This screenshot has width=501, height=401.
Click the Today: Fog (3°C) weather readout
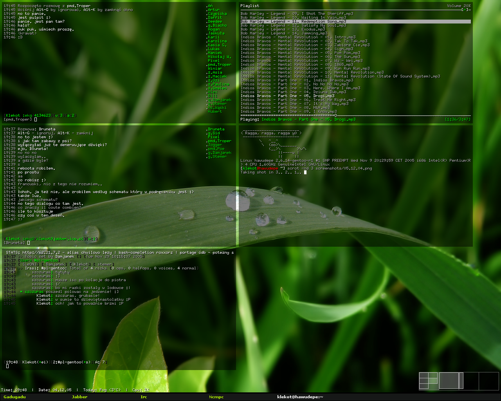(x=102, y=390)
